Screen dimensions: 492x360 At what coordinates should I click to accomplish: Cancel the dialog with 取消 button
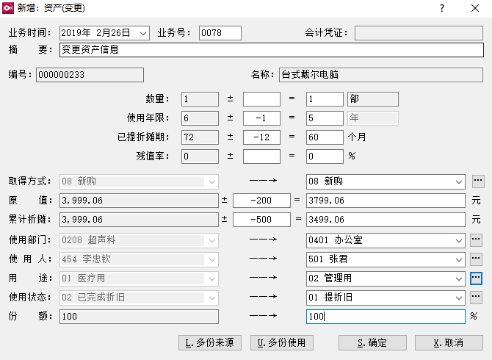coord(449,343)
